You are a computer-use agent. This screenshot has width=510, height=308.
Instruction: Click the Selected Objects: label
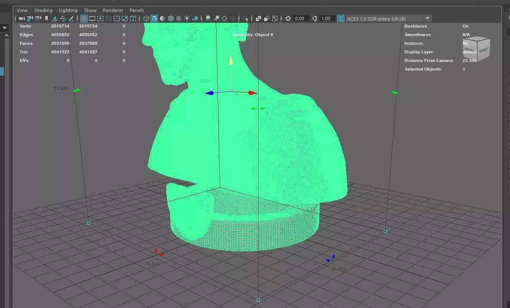click(x=423, y=69)
